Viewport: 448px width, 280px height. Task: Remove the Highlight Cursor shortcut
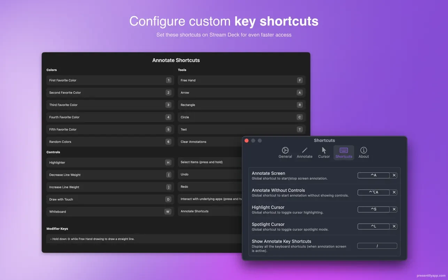(394, 209)
